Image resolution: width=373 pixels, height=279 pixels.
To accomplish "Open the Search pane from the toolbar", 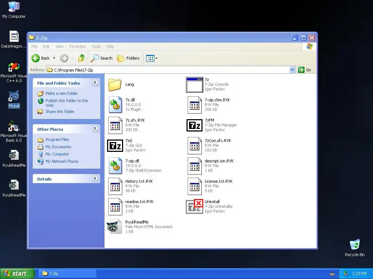I will coord(102,58).
